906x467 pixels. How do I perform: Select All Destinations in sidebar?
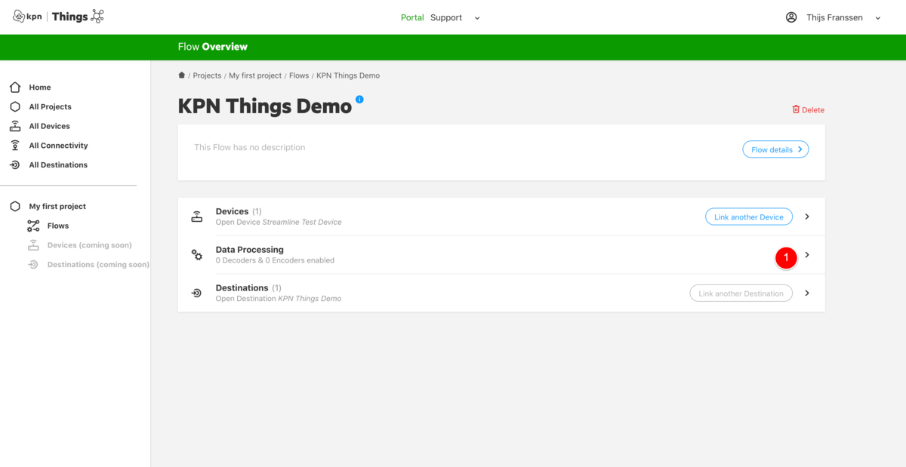coord(58,164)
